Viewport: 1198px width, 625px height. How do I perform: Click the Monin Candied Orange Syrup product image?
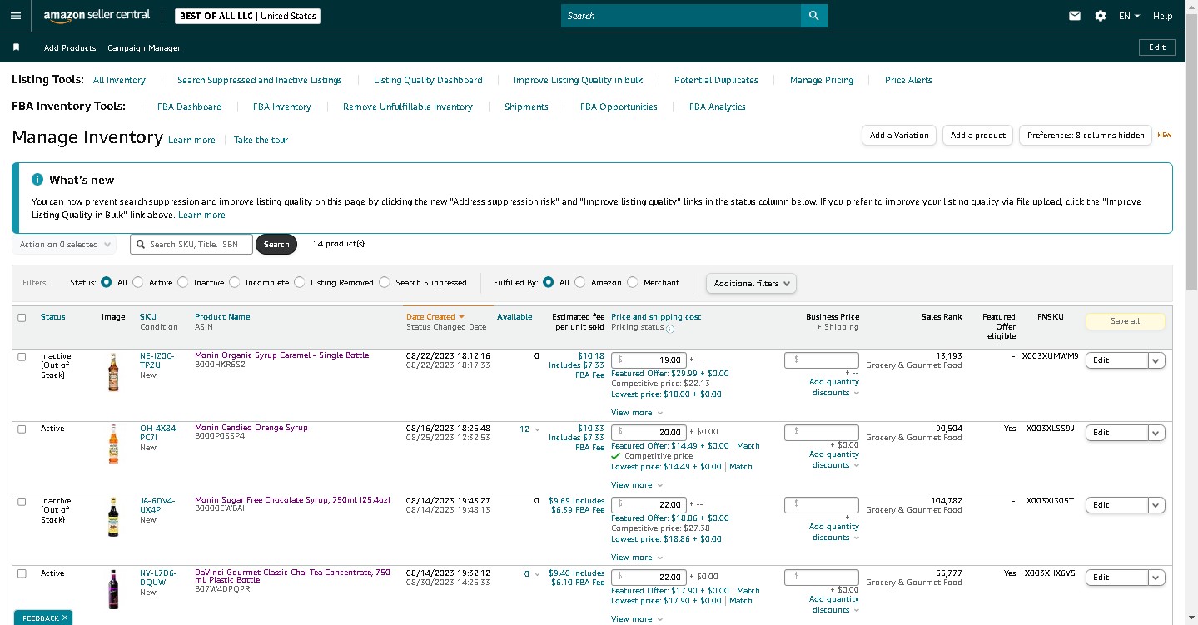tap(113, 444)
